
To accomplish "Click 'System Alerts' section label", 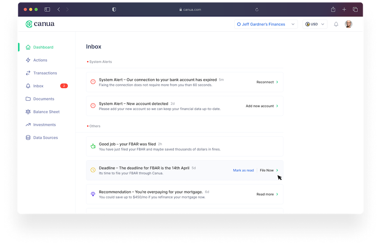I will point(100,62).
